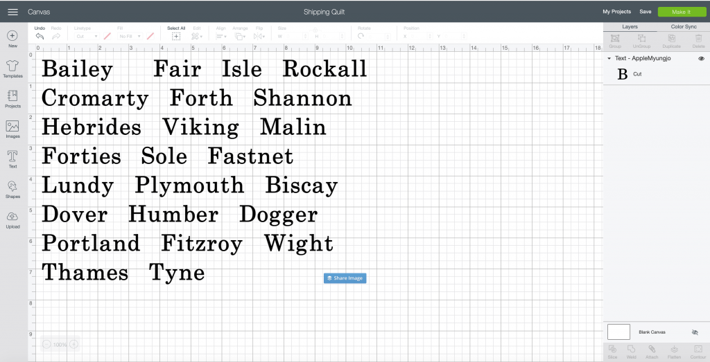
Task: Zoom in with the plus button
Action: pyautogui.click(x=73, y=345)
